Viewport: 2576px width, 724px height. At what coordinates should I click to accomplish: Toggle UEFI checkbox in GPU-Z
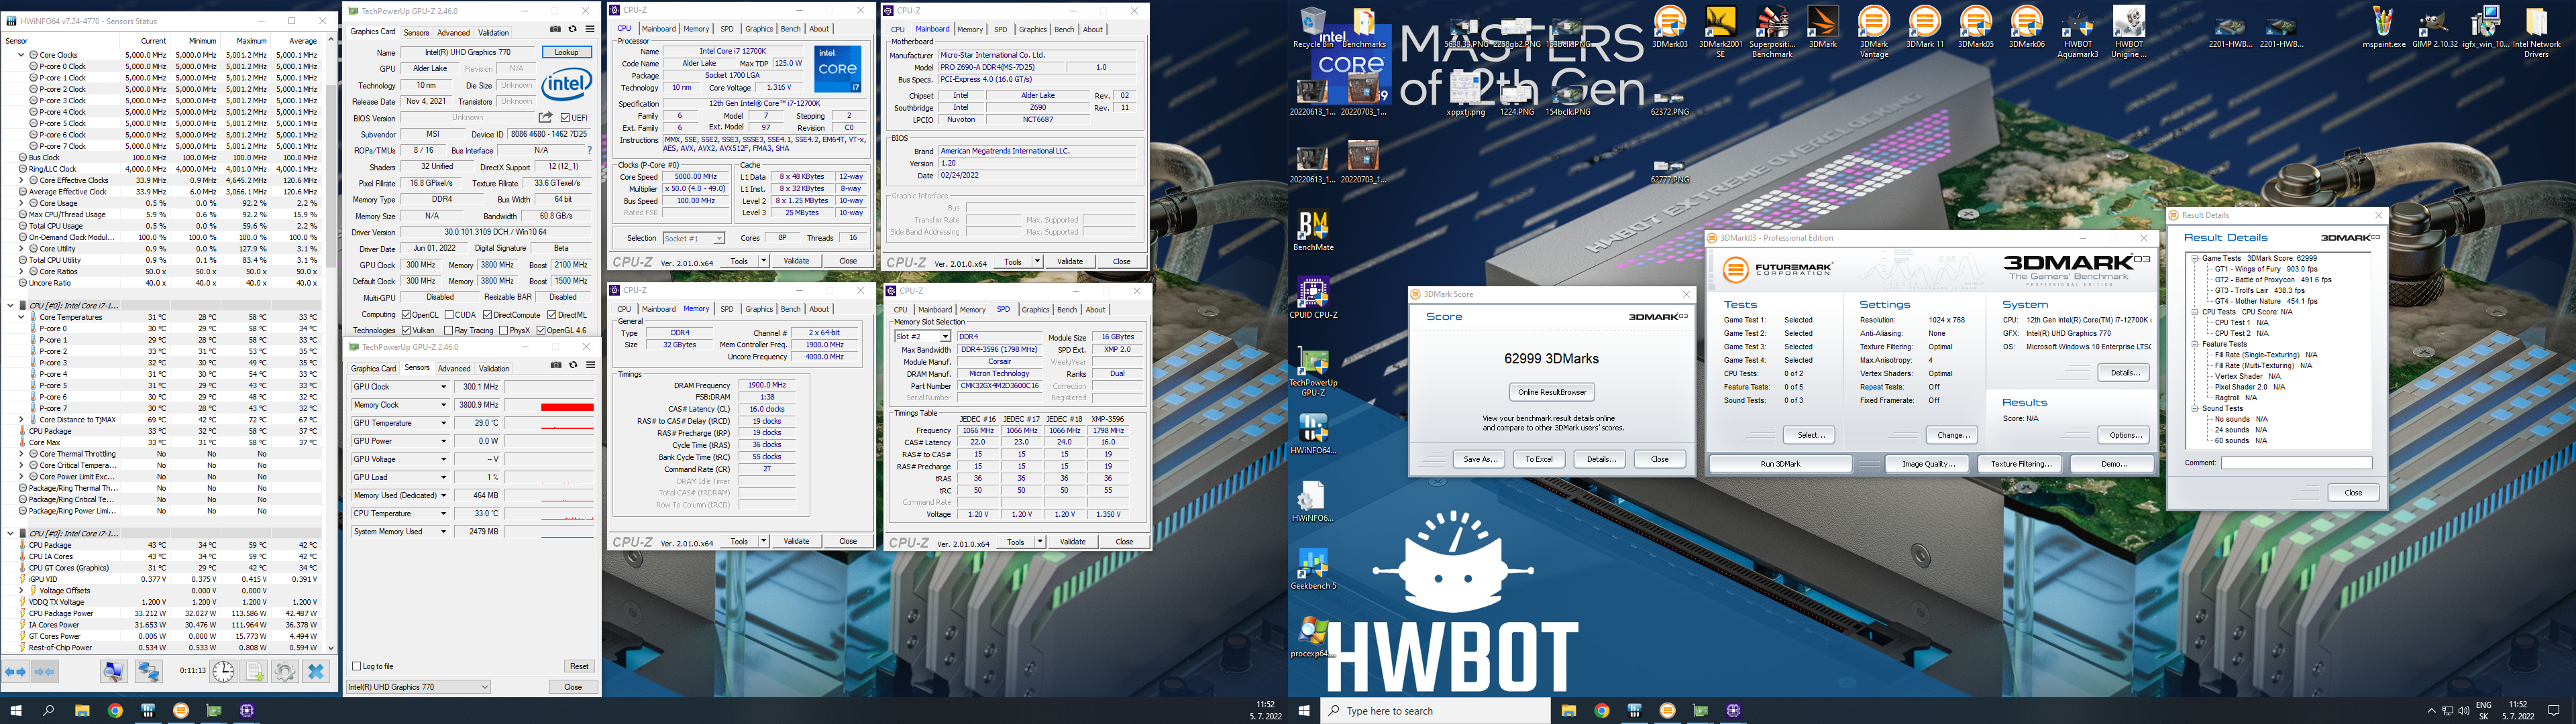tap(566, 118)
